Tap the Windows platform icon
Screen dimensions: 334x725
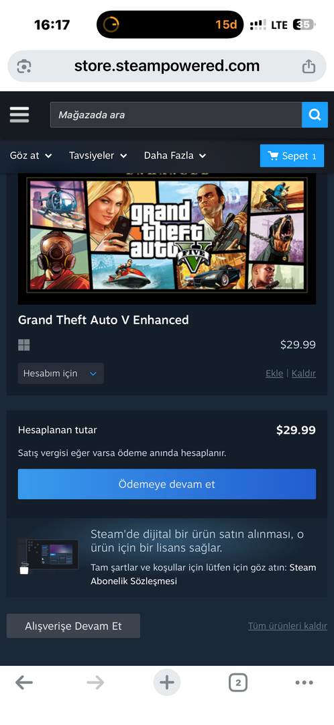24,345
